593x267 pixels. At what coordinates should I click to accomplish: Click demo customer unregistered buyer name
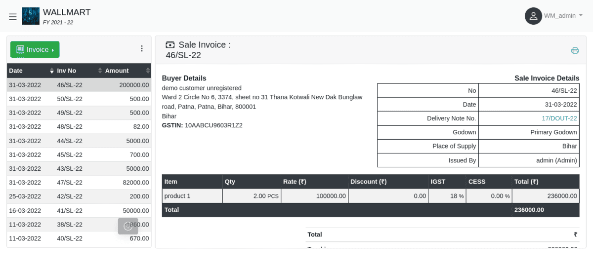202,88
